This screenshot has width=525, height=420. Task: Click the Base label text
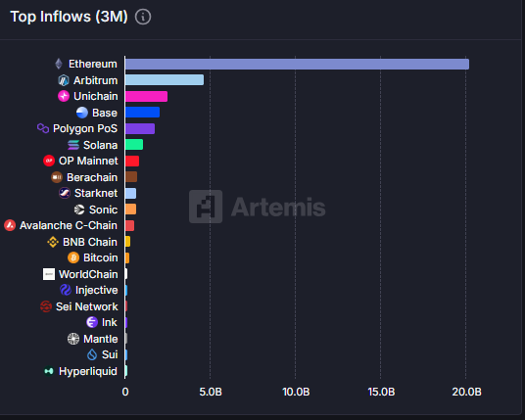click(x=105, y=113)
